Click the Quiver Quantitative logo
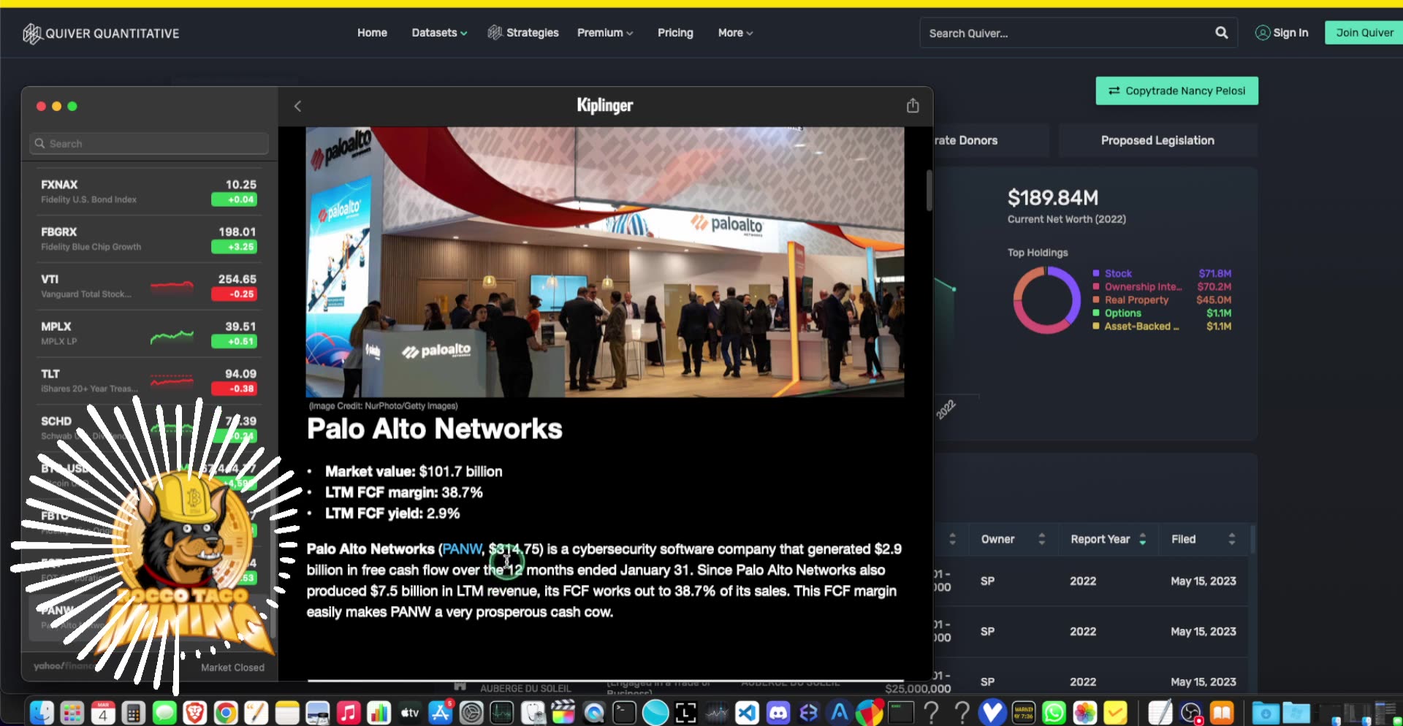 (101, 34)
